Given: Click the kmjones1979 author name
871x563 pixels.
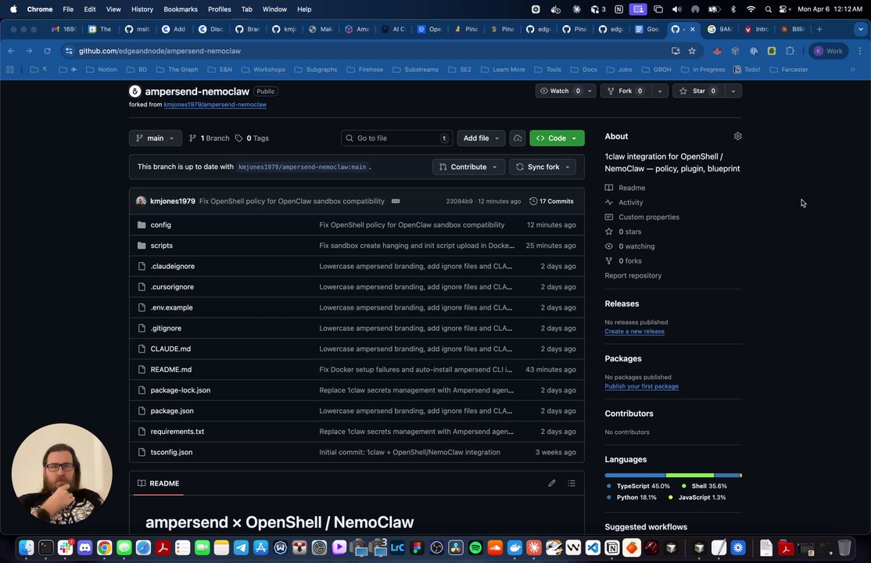Looking at the screenshot, I should click(x=173, y=201).
